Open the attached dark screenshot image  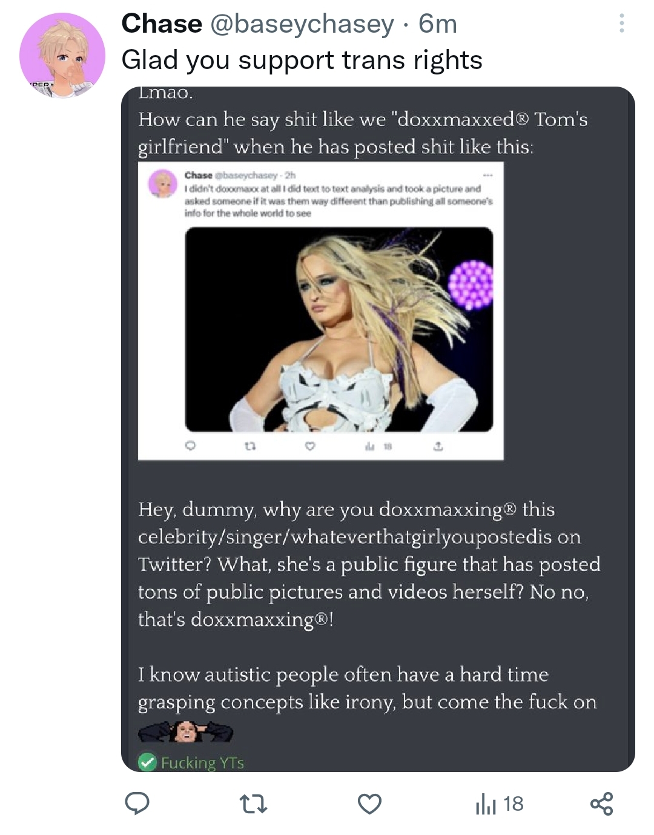coord(378,429)
